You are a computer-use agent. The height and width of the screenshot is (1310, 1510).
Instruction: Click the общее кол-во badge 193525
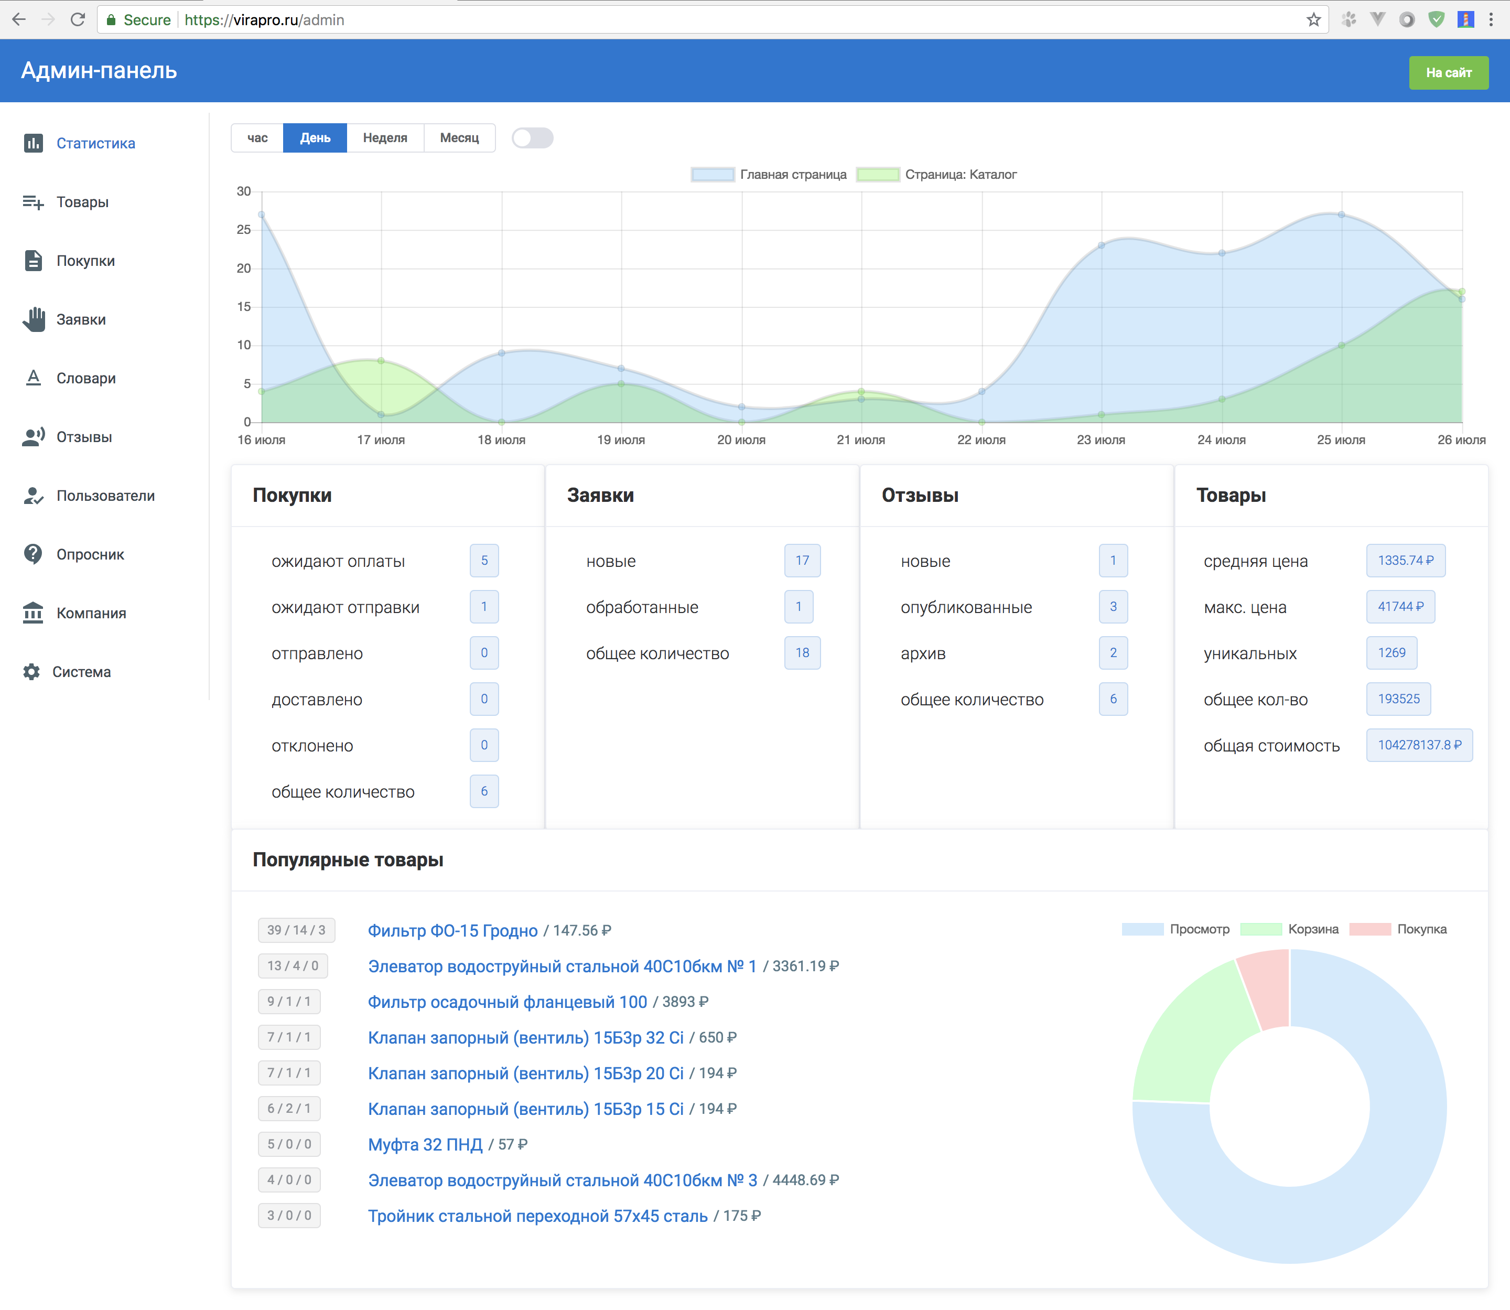click(x=1398, y=699)
